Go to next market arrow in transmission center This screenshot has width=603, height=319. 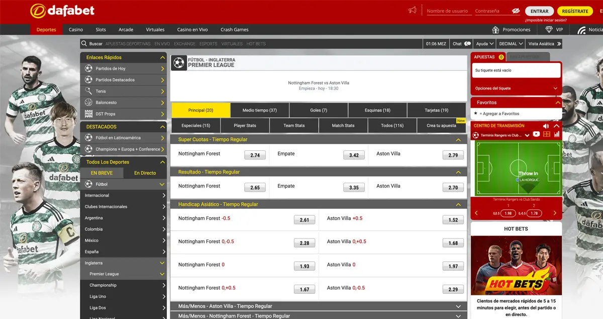[555, 213]
